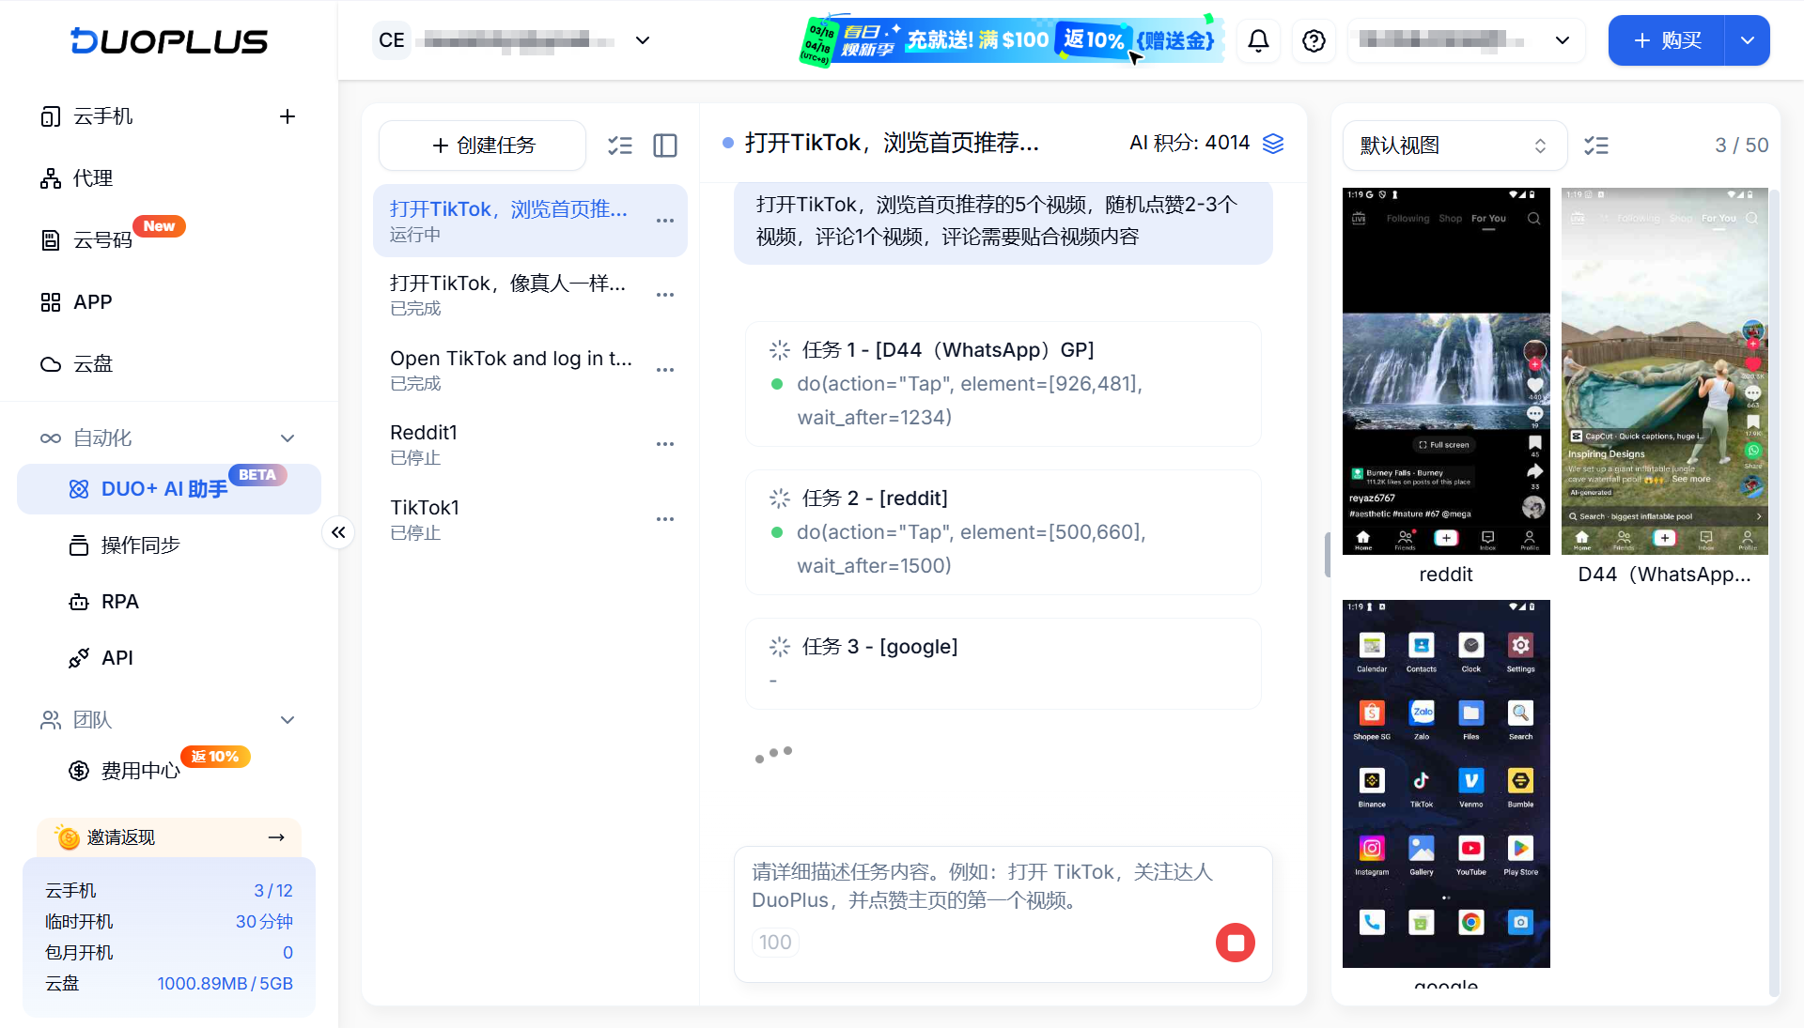Toggle batch select in phone view panel
The height and width of the screenshot is (1028, 1804).
pyautogui.click(x=1596, y=146)
